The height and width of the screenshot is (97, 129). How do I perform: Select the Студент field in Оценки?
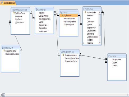(x=115, y=63)
